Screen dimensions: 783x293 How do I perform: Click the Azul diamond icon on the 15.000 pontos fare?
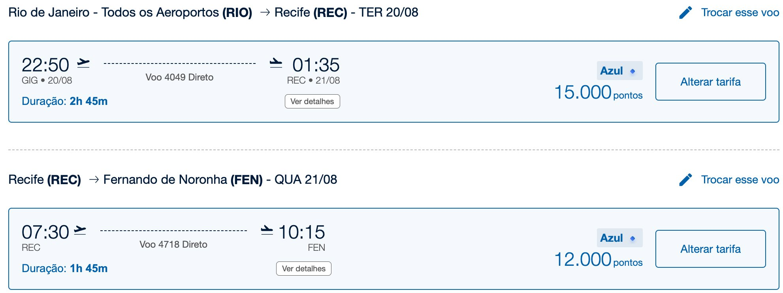(632, 71)
